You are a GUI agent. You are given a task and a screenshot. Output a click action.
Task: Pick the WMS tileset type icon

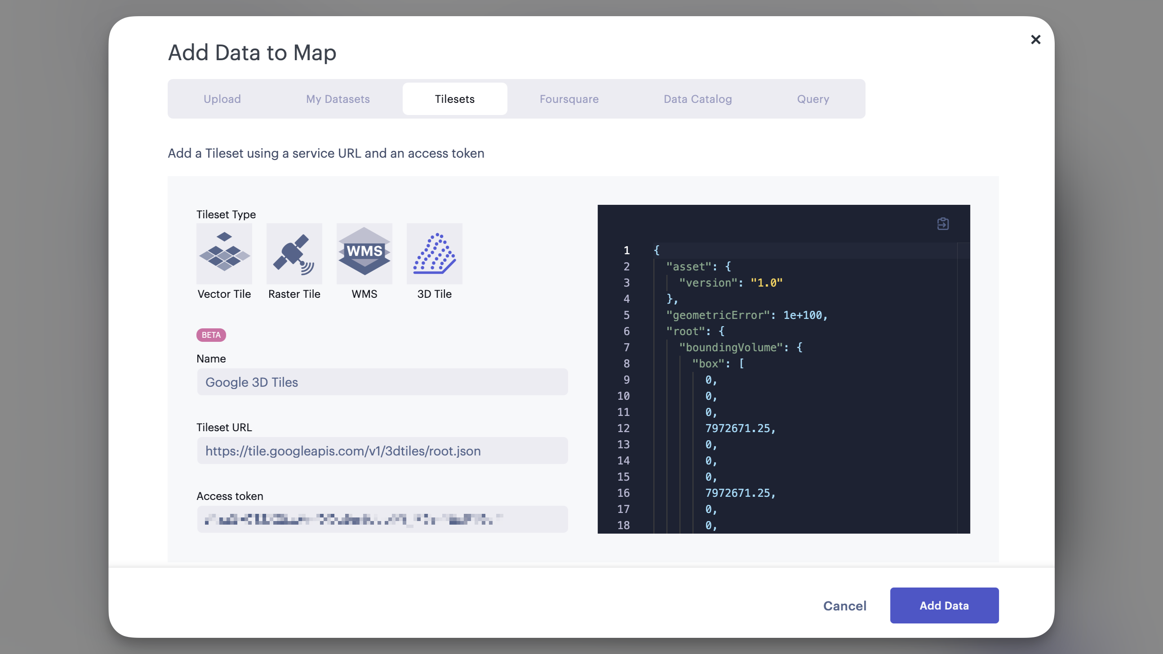[x=364, y=253]
